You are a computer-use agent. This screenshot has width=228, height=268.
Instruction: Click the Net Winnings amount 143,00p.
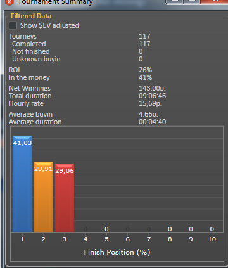click(152, 88)
